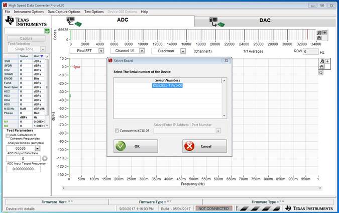This screenshot has height=213, width=339.
Task: Click the RBW value field
Action: tap(311, 52)
